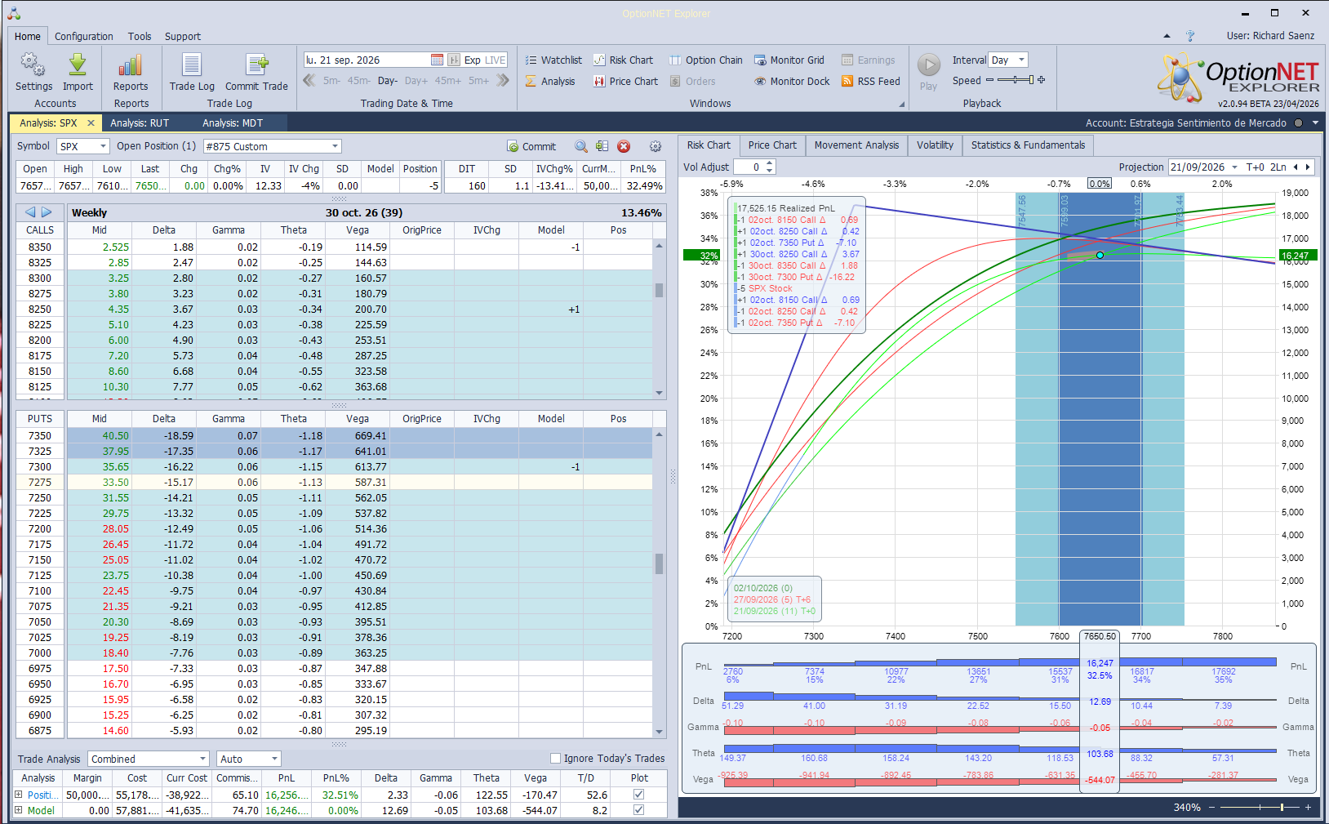Image resolution: width=1329 pixels, height=824 pixels.
Task: Open the Home ribbon tab
Action: click(x=27, y=36)
